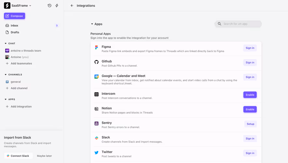Collapse the Apps heading triangle
Image resolution: width=288 pixels, height=163 pixels.
92,24
